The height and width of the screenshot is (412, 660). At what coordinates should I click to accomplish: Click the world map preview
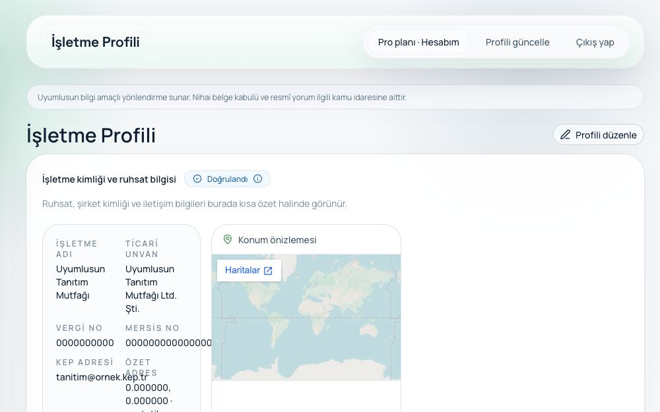point(306,318)
